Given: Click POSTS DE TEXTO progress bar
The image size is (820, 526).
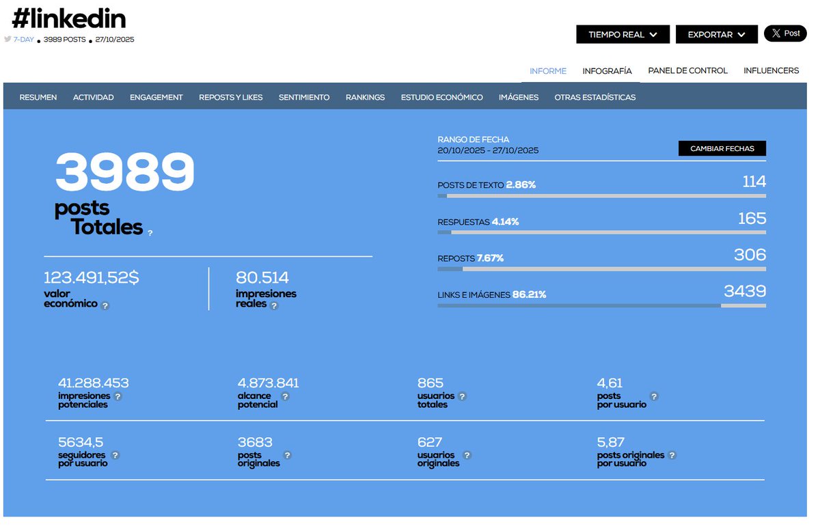Looking at the screenshot, I should point(601,196).
